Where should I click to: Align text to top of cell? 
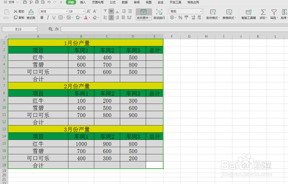pos(105,11)
